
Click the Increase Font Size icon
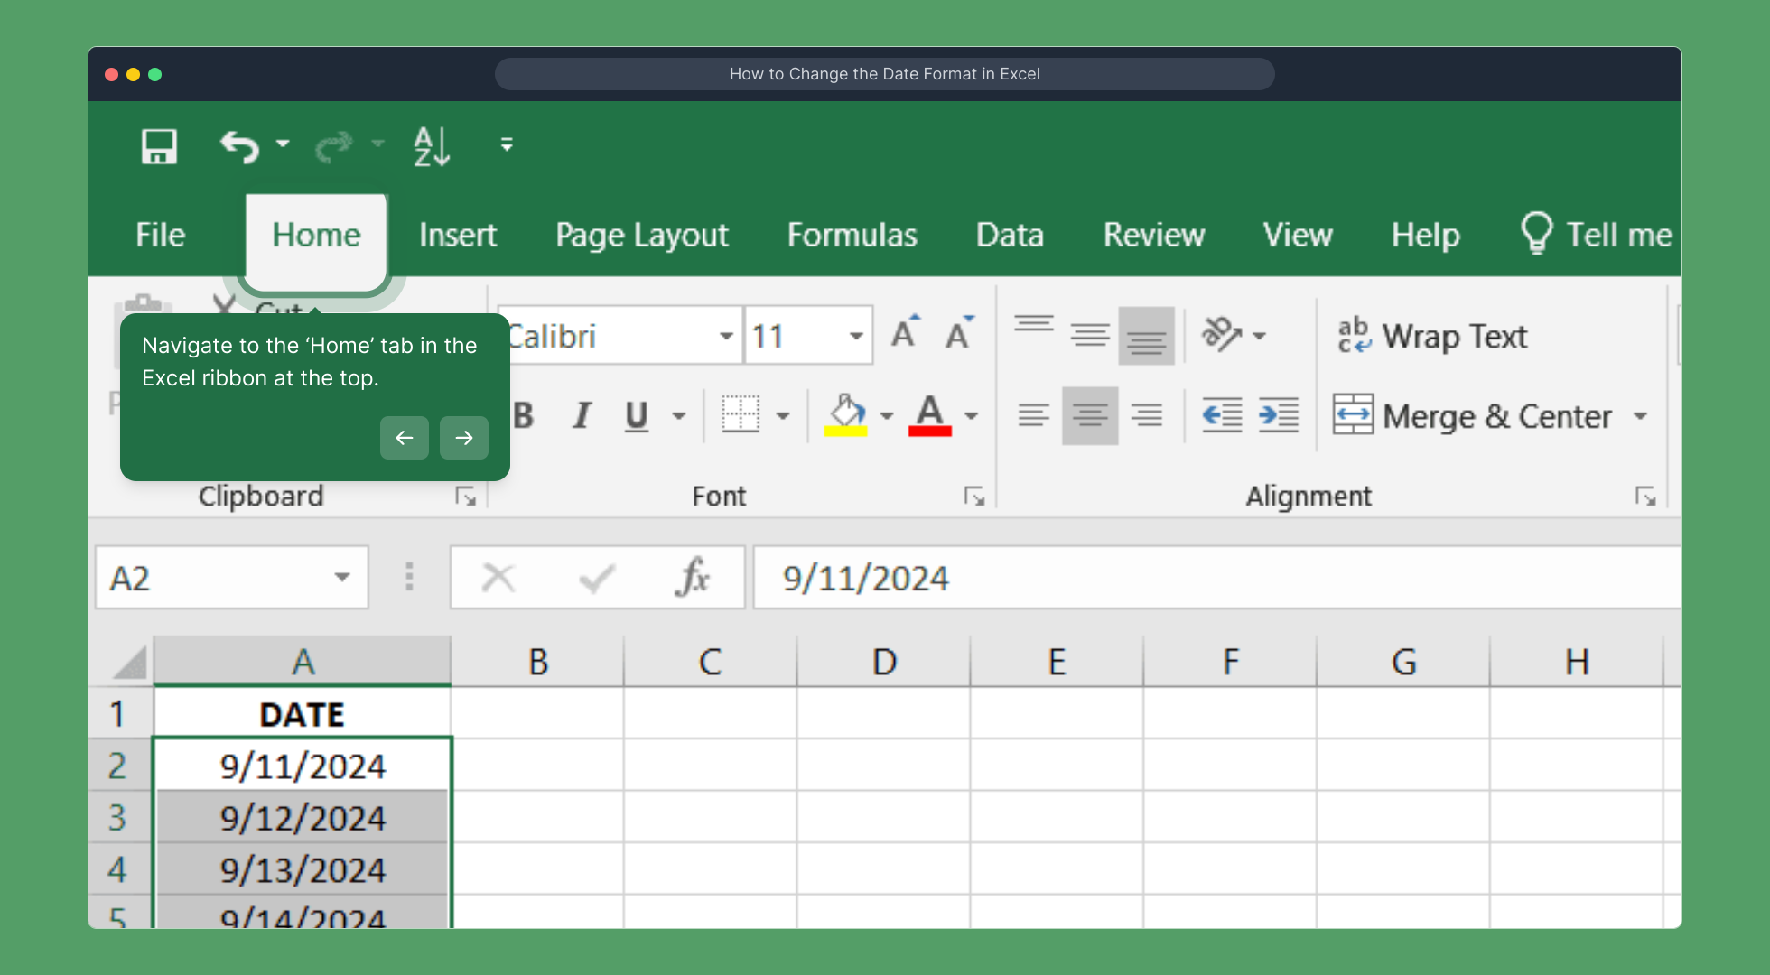pos(904,334)
